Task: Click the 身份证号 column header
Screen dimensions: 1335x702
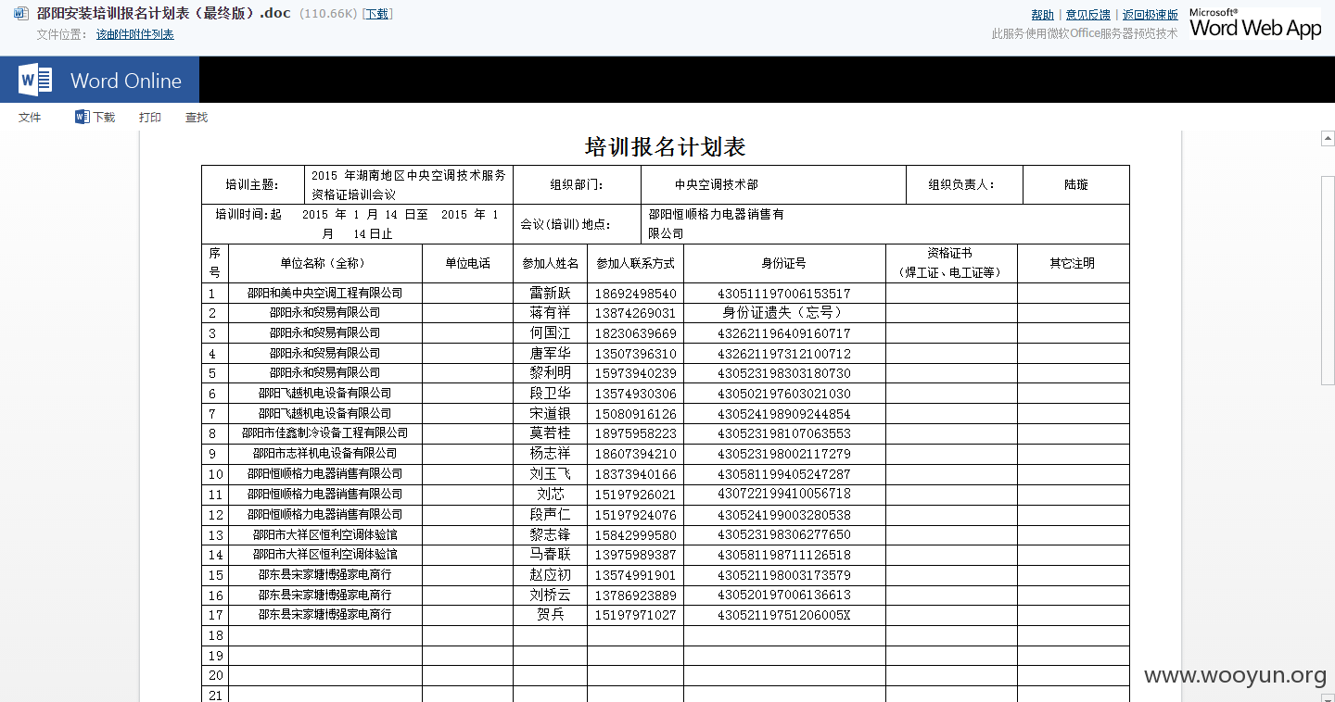Action: tap(784, 263)
